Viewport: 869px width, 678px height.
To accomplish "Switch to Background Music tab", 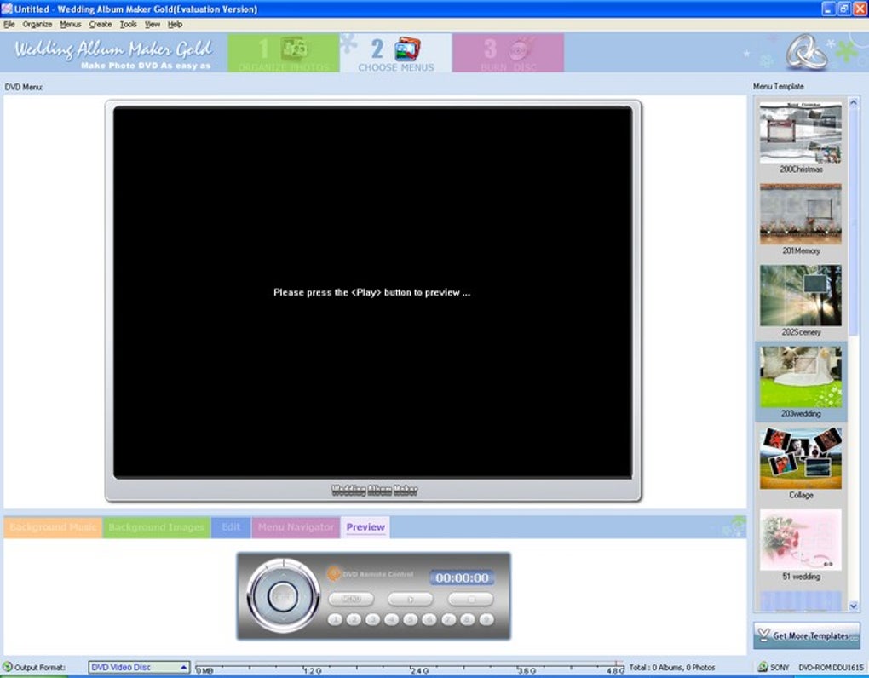I will point(53,527).
